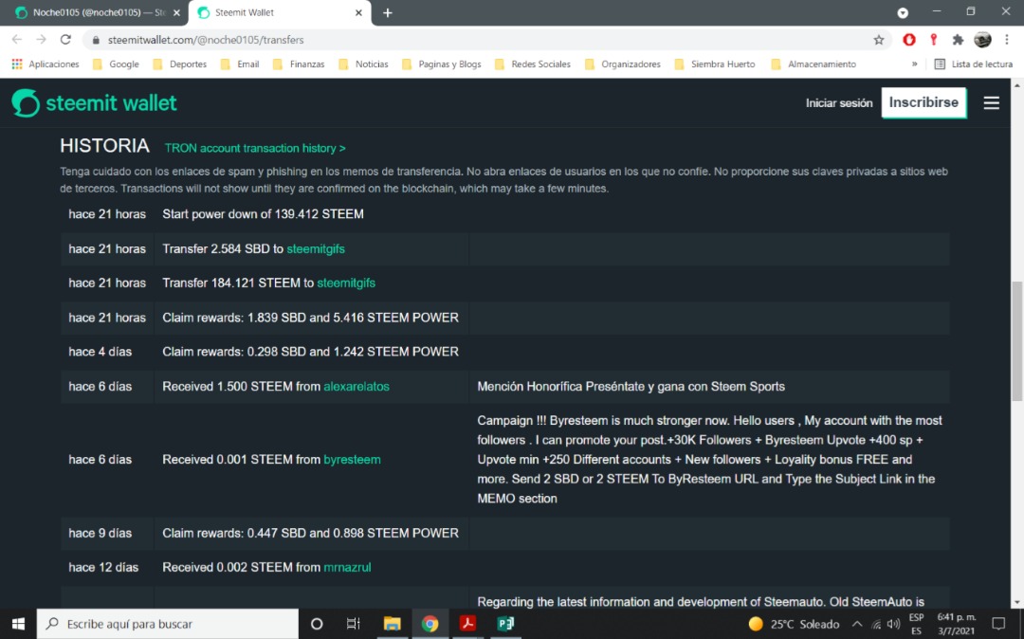This screenshot has height=639, width=1024.
Task: Open the Paginas y Blogs folder
Action: pyautogui.click(x=442, y=64)
